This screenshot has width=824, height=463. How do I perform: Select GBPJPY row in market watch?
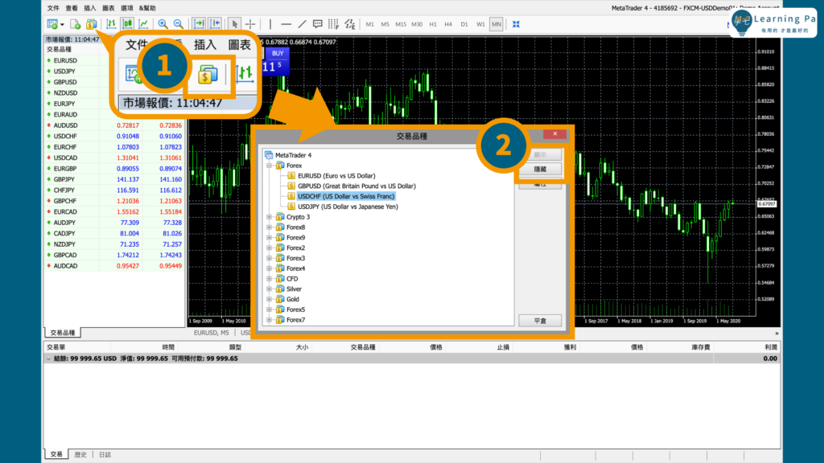pyautogui.click(x=114, y=179)
